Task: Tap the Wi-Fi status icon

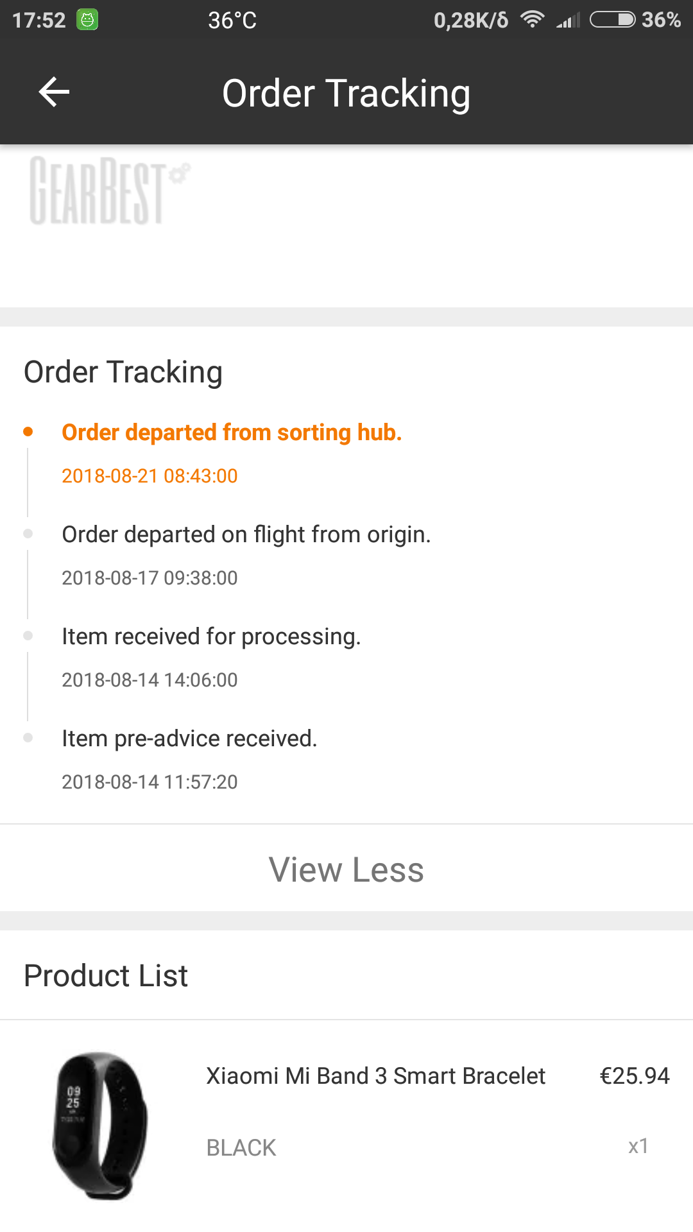Action: [532, 20]
